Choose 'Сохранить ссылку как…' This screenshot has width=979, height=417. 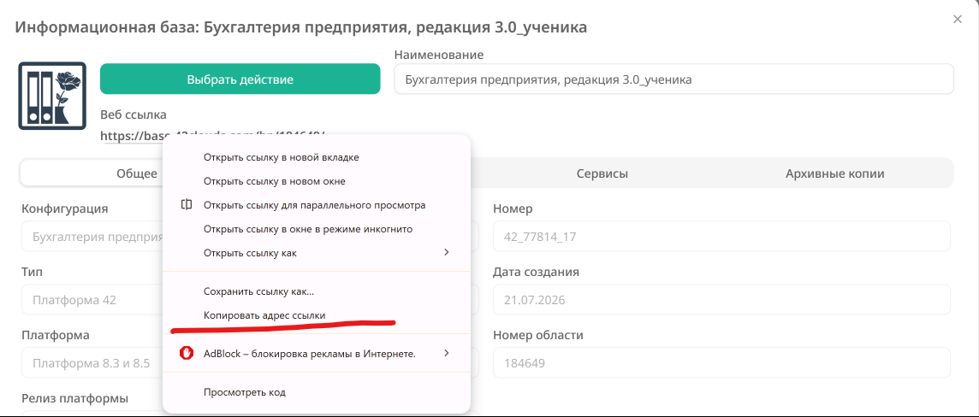[316, 291]
